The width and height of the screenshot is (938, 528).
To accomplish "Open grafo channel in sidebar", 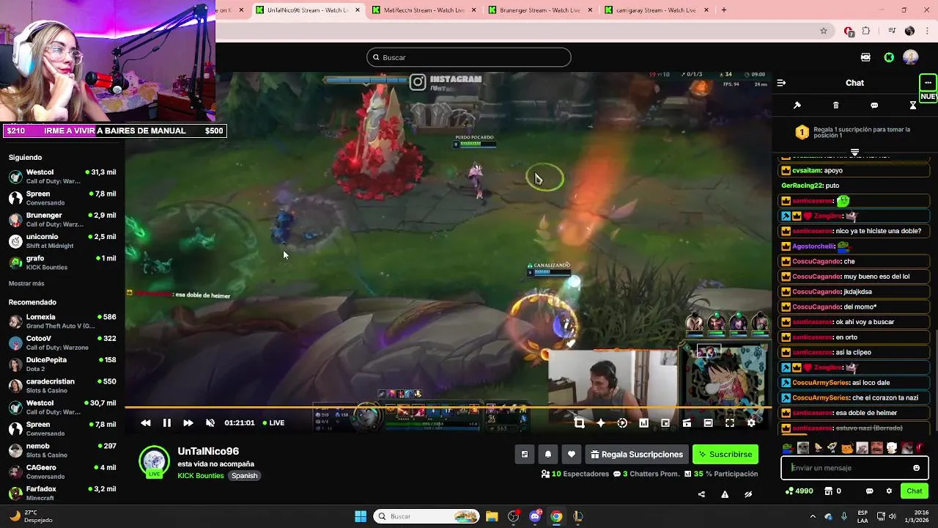I will click(62, 263).
